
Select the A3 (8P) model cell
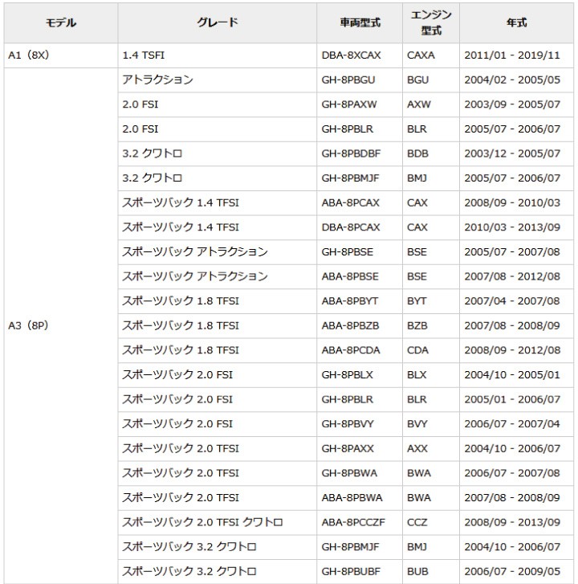[x=61, y=325]
